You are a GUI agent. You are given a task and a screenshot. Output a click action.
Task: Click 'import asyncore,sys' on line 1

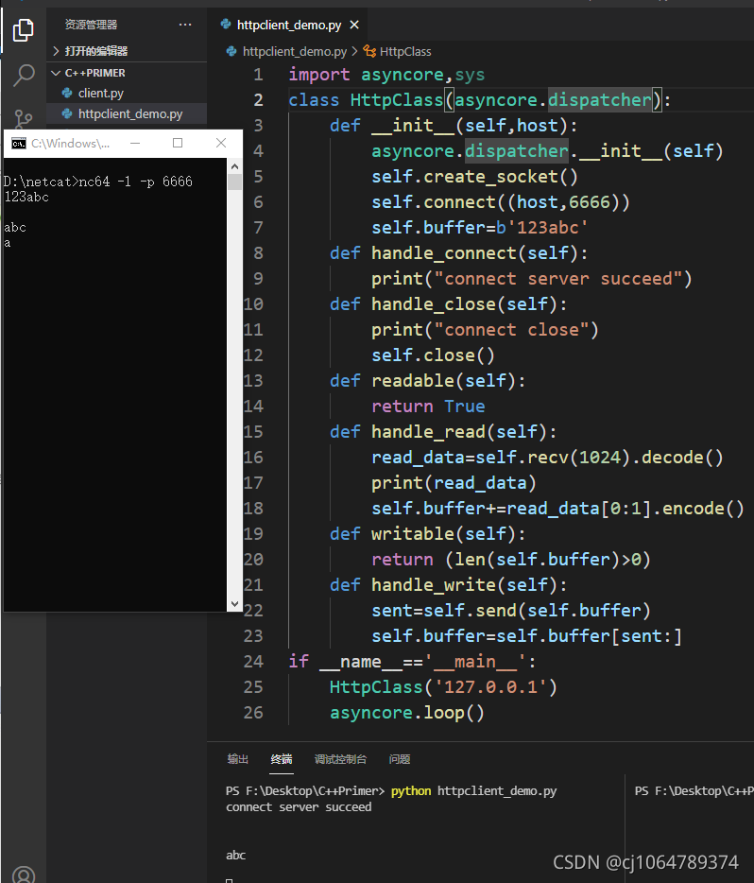(x=386, y=75)
